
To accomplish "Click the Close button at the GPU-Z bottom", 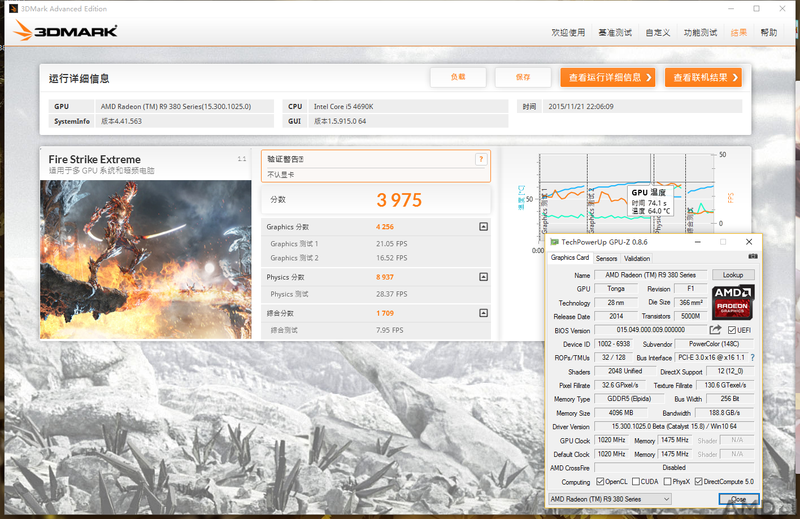I will 738,499.
